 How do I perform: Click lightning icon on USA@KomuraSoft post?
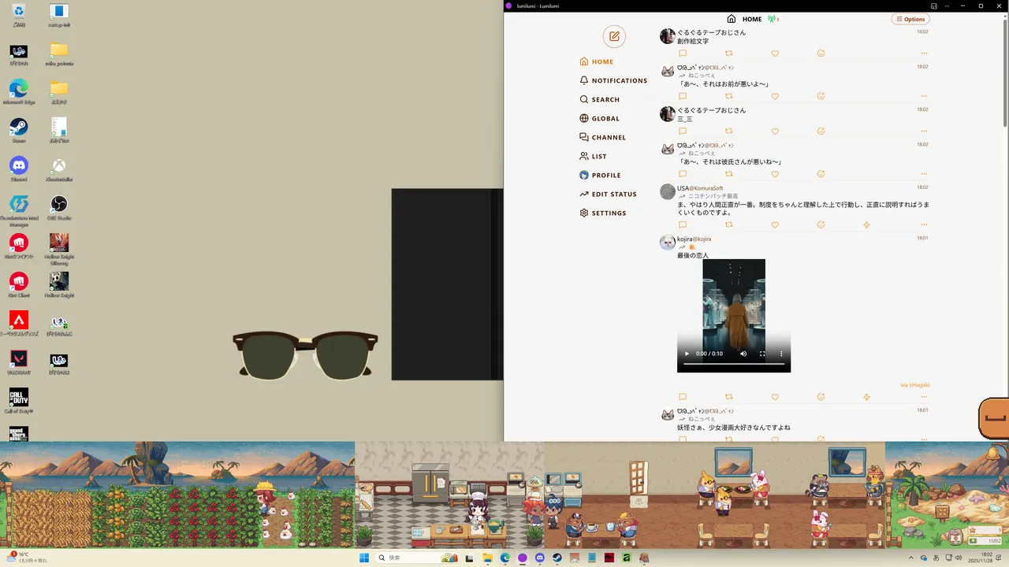866,224
